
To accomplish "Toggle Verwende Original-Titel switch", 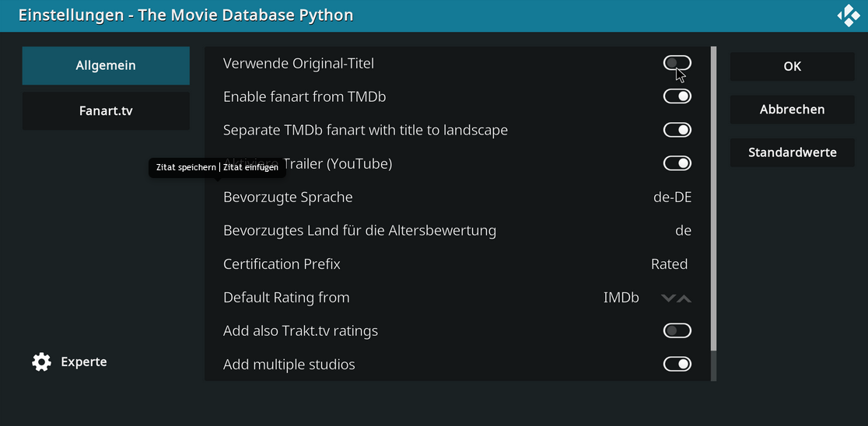I will click(677, 63).
